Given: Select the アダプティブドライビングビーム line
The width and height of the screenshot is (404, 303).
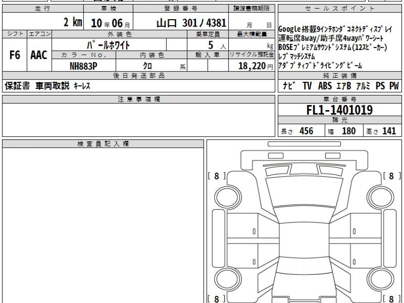Looking at the screenshot, I should click(x=320, y=66).
